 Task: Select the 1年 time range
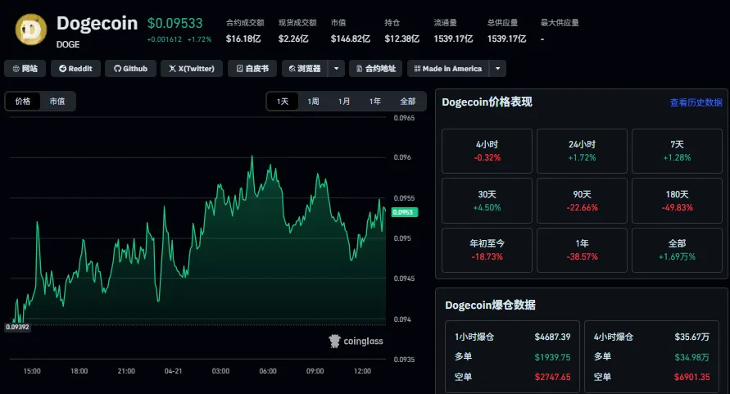click(x=374, y=101)
